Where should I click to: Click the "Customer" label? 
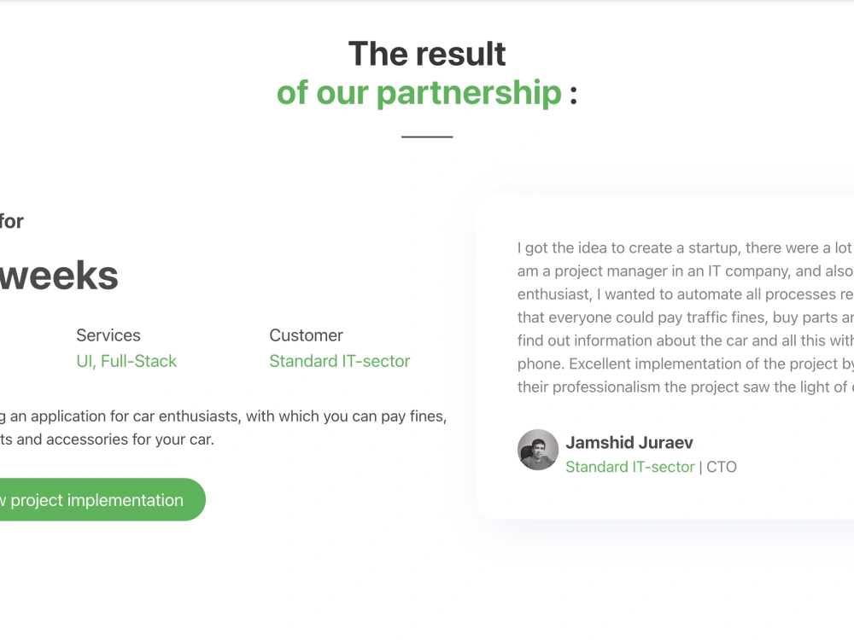pos(306,335)
